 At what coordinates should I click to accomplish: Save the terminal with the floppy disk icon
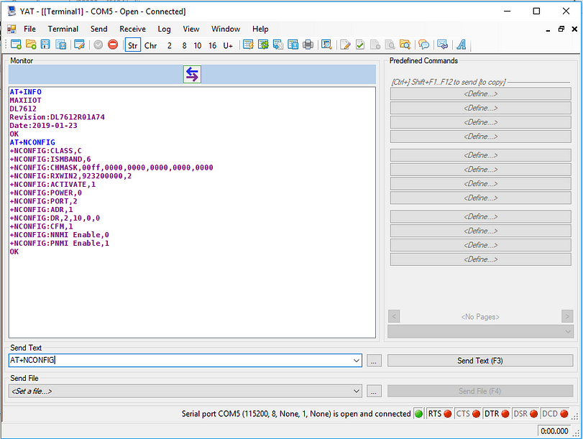click(x=45, y=45)
